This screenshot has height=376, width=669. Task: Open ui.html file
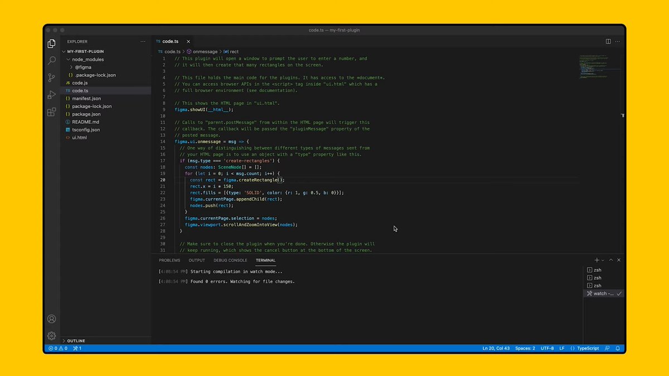click(106, 137)
